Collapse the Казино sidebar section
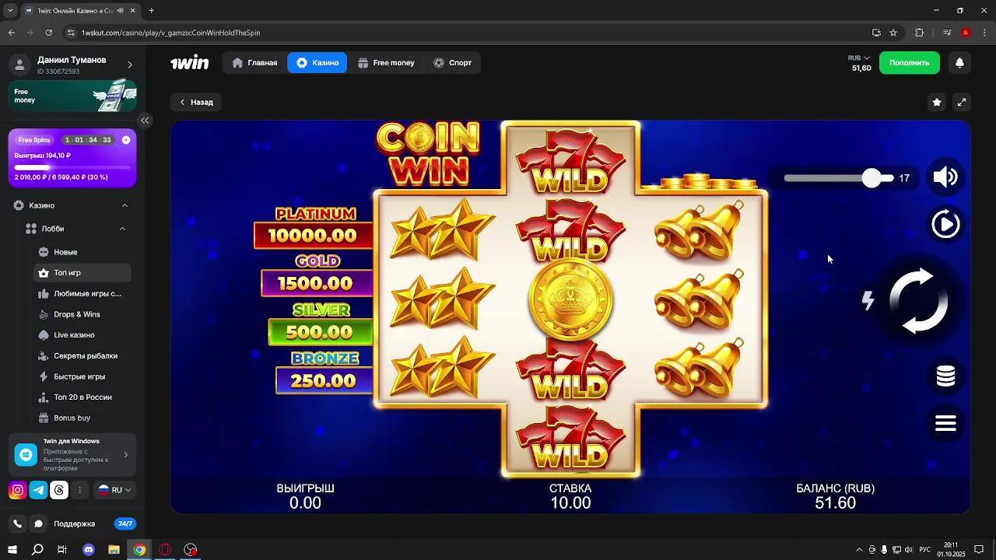 [x=124, y=205]
